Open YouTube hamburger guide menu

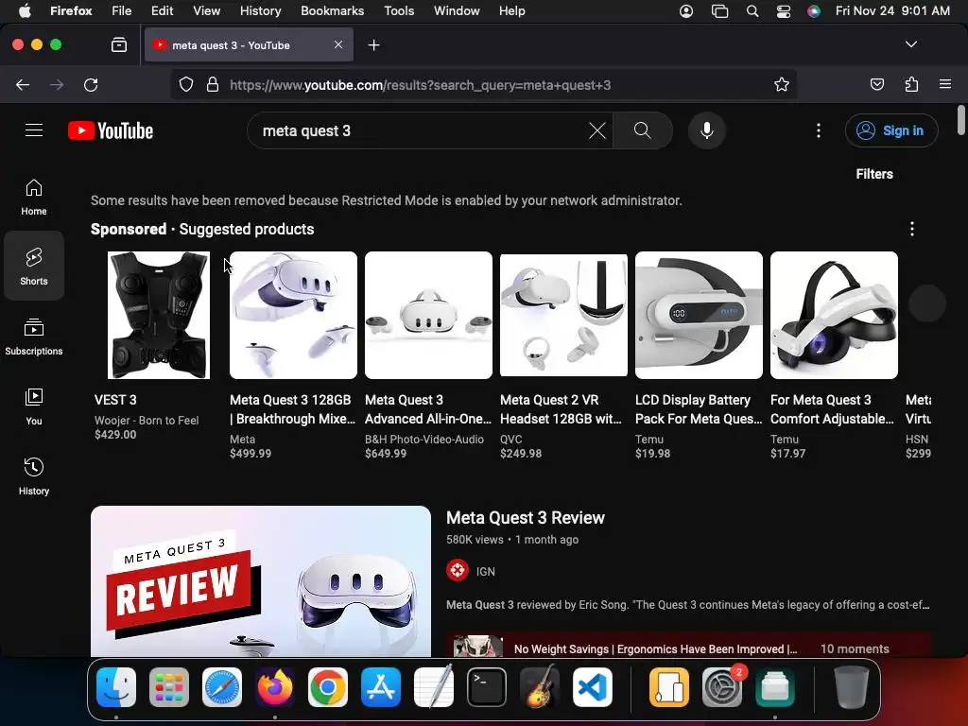tap(34, 130)
